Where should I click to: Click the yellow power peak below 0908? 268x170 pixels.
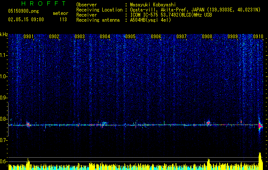coord(208,164)
